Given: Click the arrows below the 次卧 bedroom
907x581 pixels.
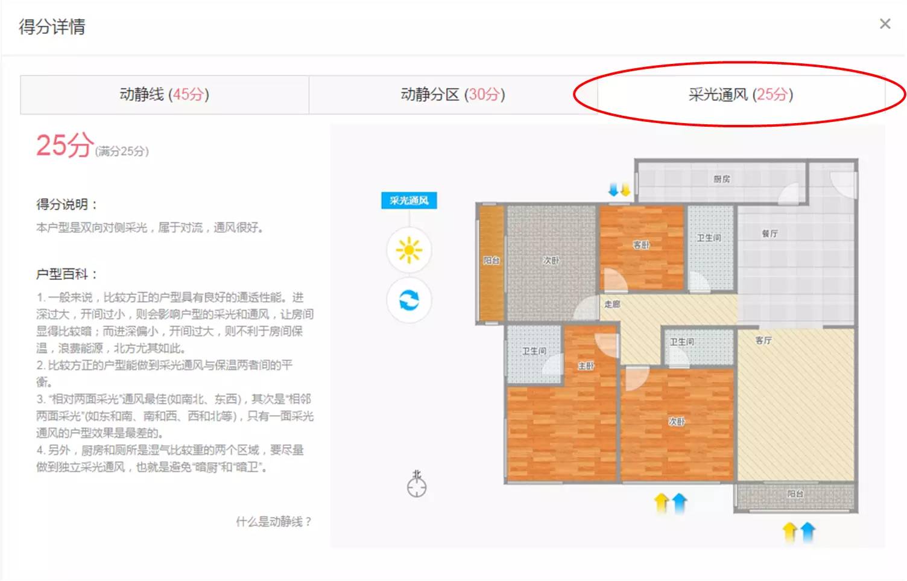Looking at the screenshot, I should [x=671, y=503].
